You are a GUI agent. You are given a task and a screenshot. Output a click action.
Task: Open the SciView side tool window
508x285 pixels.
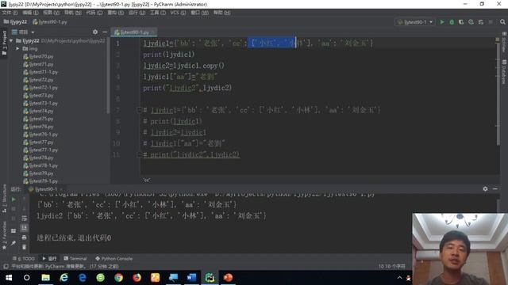(x=504, y=42)
